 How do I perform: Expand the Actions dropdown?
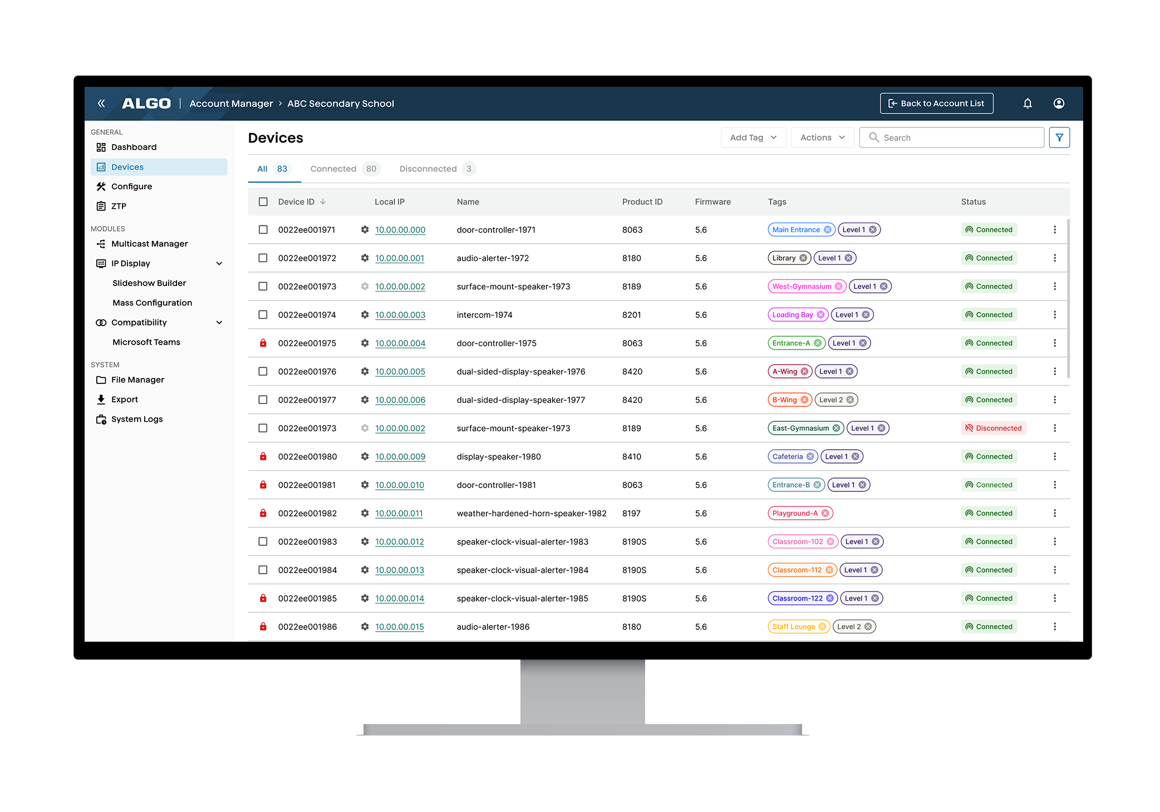(822, 137)
